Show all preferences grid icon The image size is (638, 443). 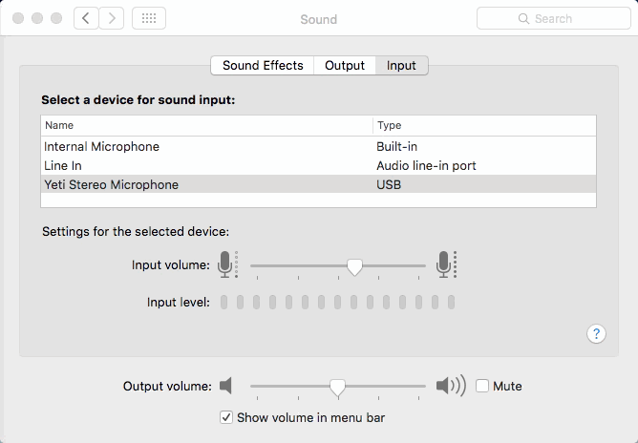tap(149, 18)
